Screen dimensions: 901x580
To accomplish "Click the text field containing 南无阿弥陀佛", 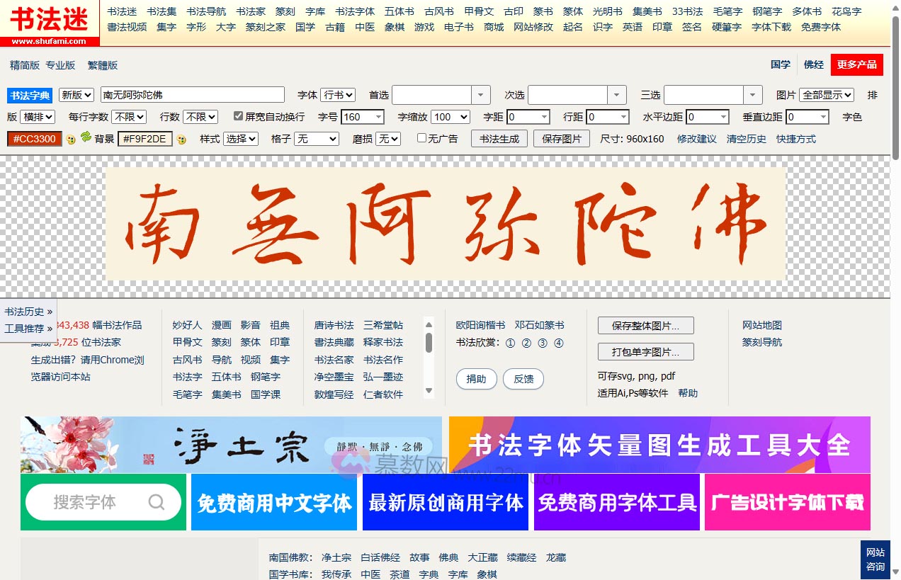I will pos(191,93).
